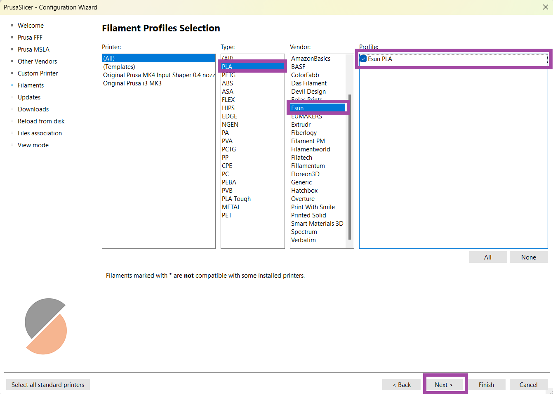Click the PrusaSlicer logo graphic
This screenshot has height=394, width=553.
(46, 326)
